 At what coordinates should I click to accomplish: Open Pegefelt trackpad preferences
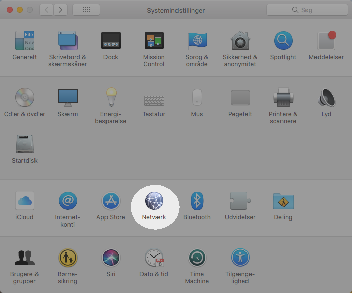pyautogui.click(x=240, y=97)
